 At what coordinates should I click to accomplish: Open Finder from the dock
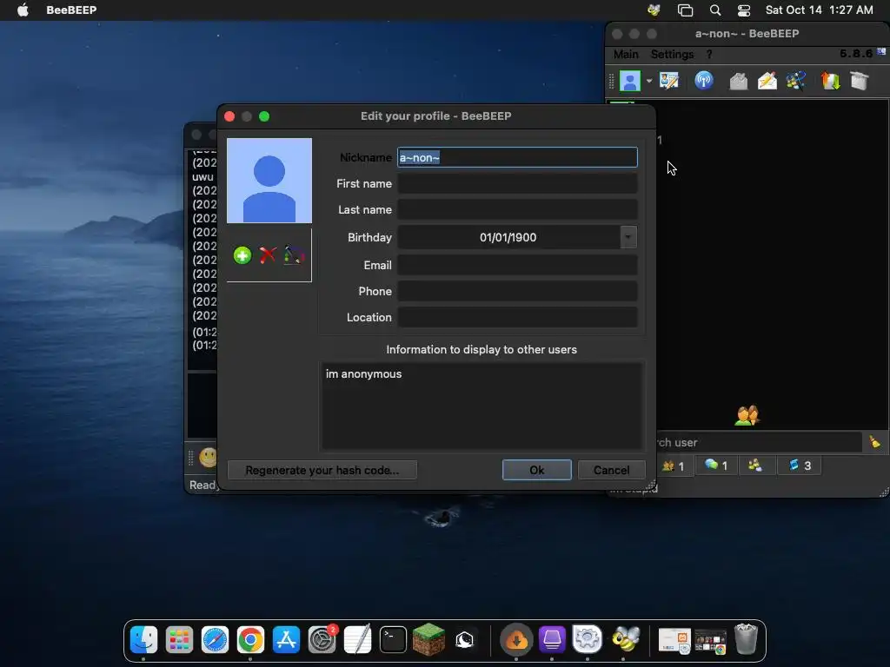click(x=143, y=640)
